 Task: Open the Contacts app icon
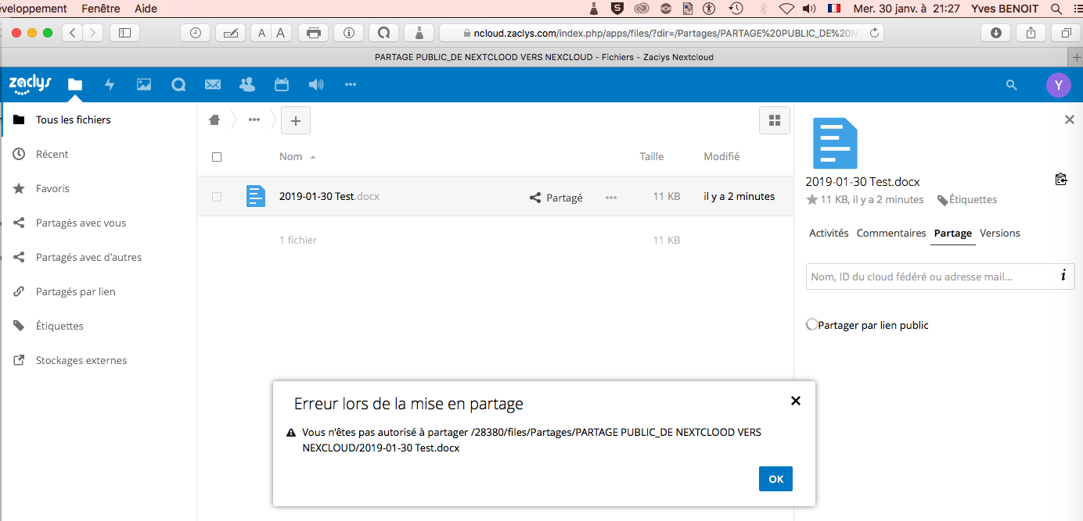(x=247, y=85)
